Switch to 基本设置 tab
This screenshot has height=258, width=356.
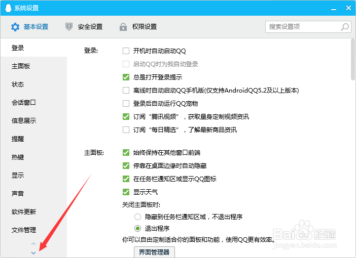tap(30, 27)
